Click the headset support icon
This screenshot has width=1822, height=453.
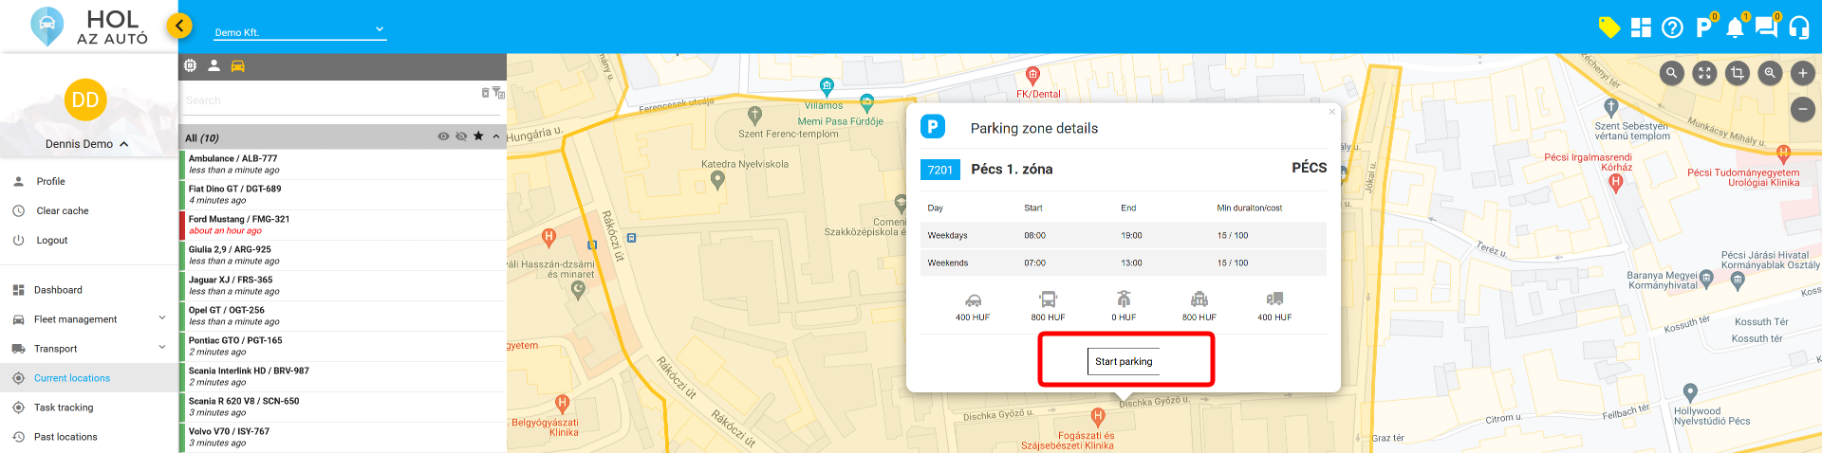click(1798, 27)
